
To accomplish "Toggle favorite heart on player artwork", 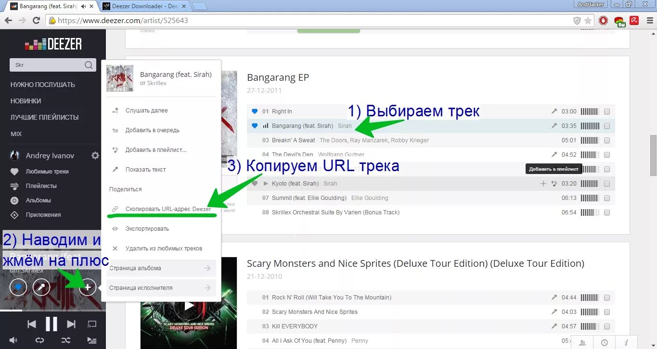I will (x=18, y=287).
